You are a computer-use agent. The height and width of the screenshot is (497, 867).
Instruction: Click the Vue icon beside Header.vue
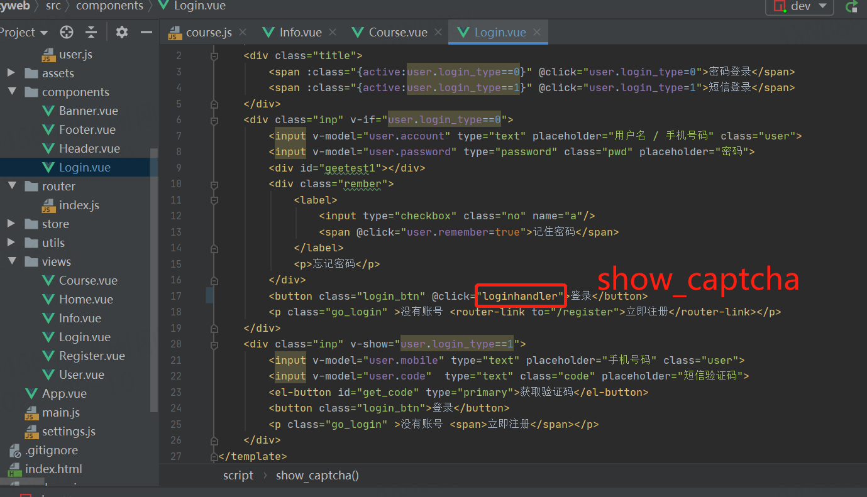[x=48, y=149]
